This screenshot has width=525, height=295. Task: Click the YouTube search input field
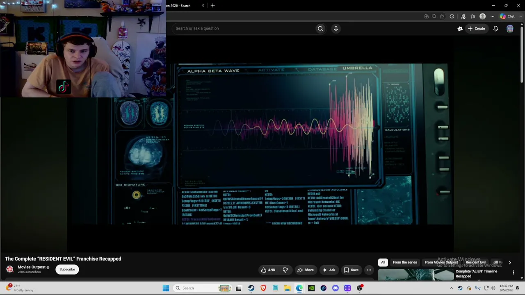pos(243,28)
